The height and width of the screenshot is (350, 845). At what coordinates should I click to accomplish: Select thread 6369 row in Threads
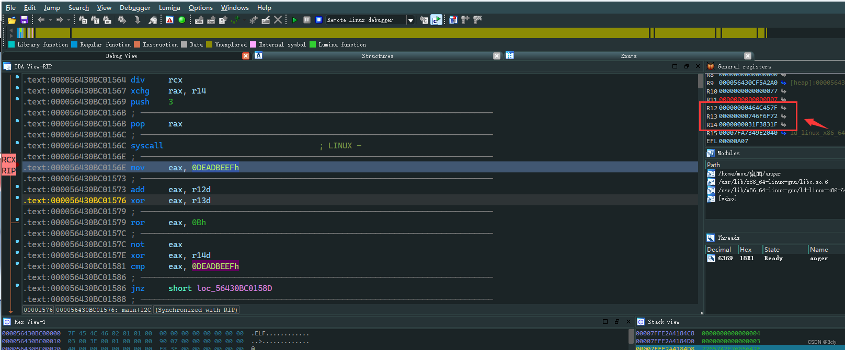[x=775, y=258]
